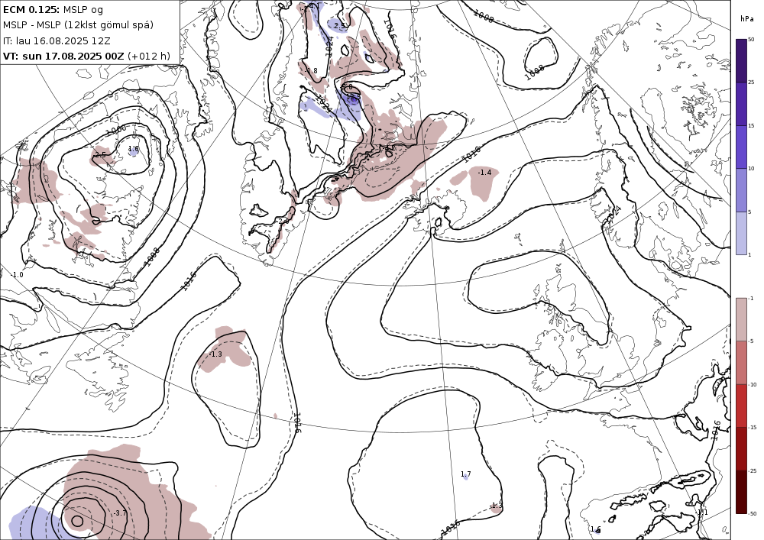Pick the dark red -15 to -25 swatch
Screen dimensions: 764x540
[x=741, y=448]
